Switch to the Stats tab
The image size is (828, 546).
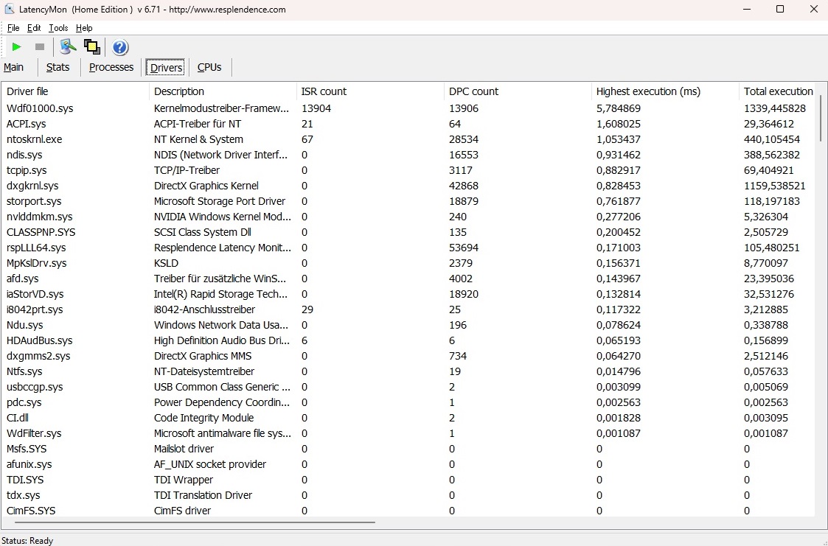point(58,67)
